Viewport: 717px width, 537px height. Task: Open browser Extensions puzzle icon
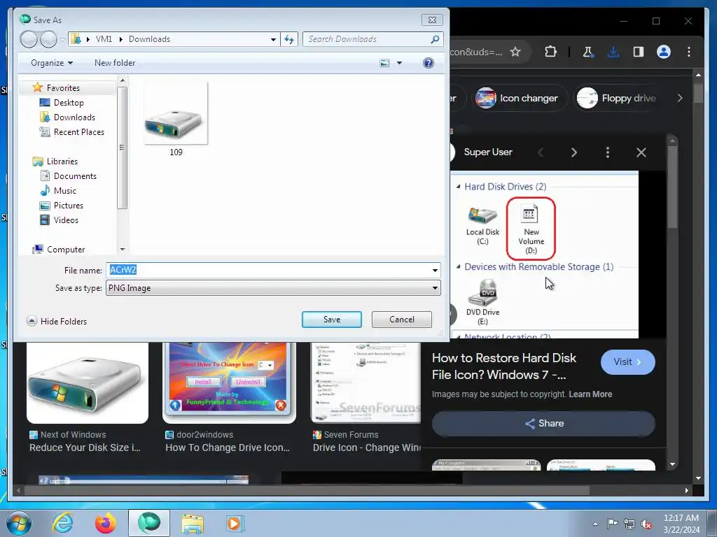pyautogui.click(x=550, y=52)
